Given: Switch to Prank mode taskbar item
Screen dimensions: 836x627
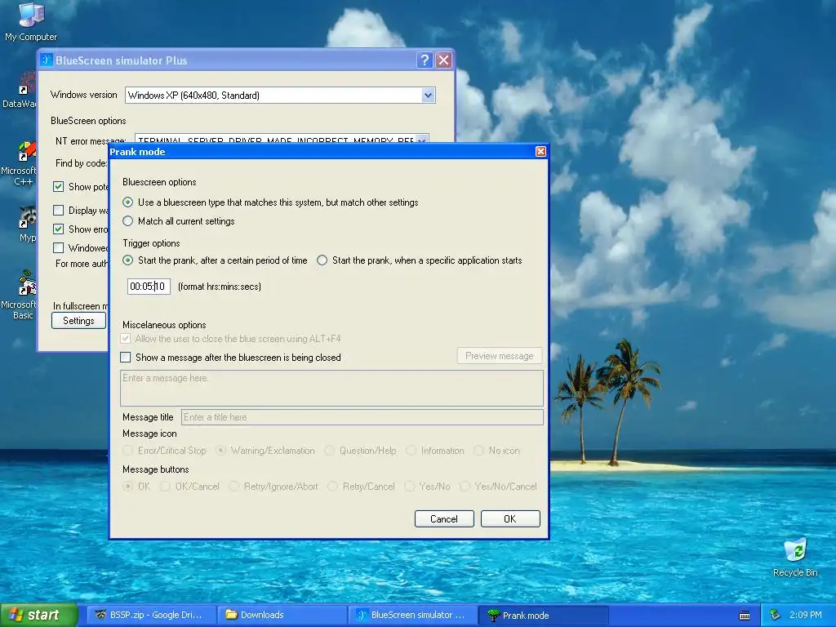Looking at the screenshot, I should click(x=543, y=616).
